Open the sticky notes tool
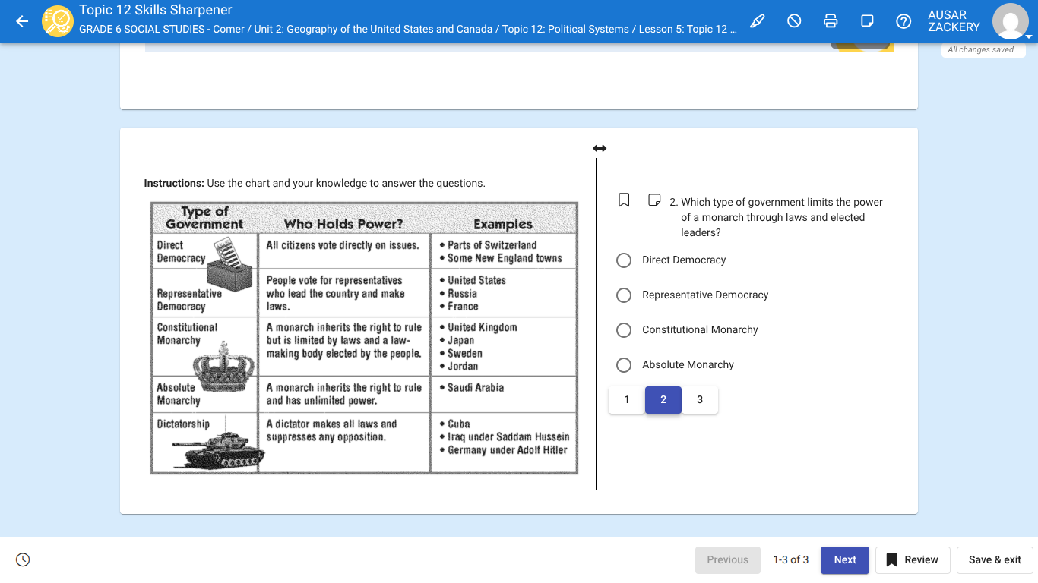Screen dimensions: 1038x583 (x=867, y=20)
